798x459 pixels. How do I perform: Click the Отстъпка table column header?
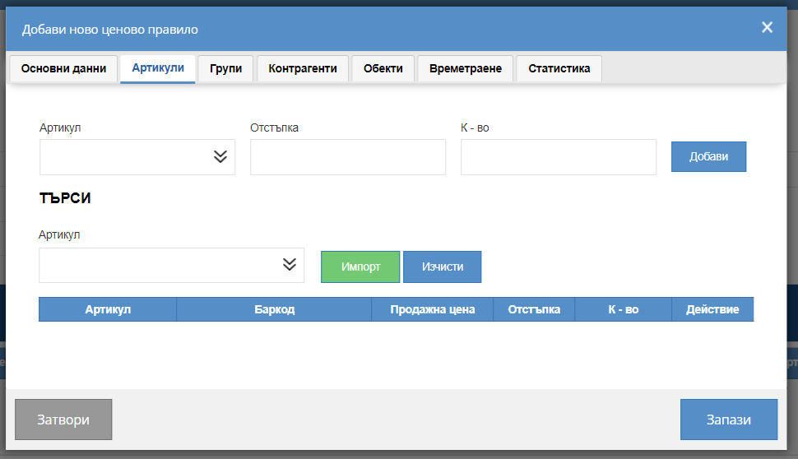534,309
